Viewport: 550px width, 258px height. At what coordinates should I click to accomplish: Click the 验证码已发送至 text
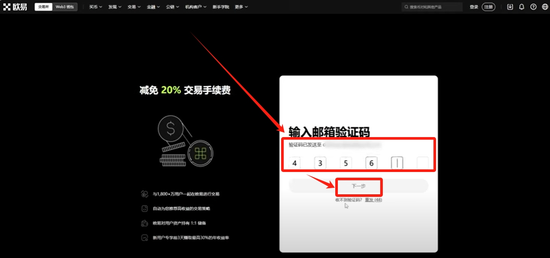tap(305, 144)
